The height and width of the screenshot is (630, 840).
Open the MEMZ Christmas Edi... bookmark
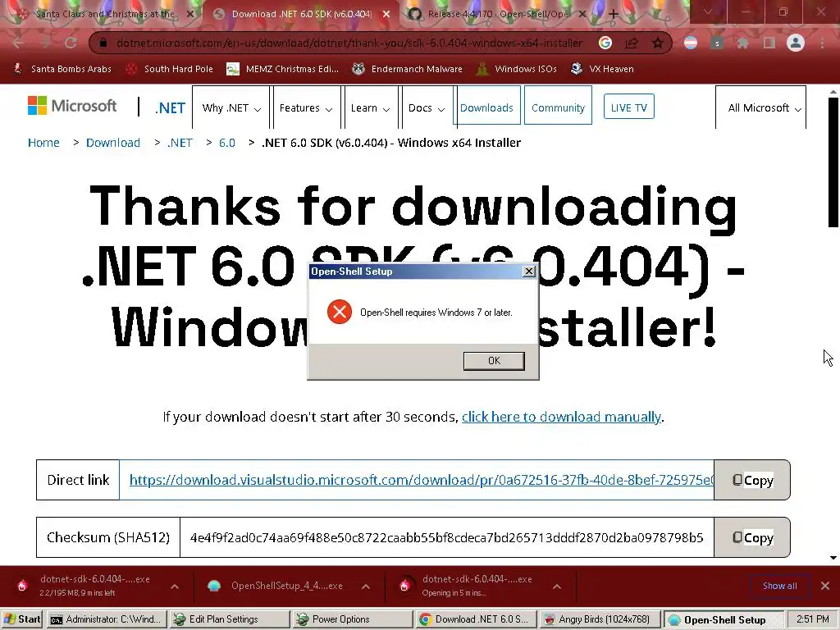(283, 69)
